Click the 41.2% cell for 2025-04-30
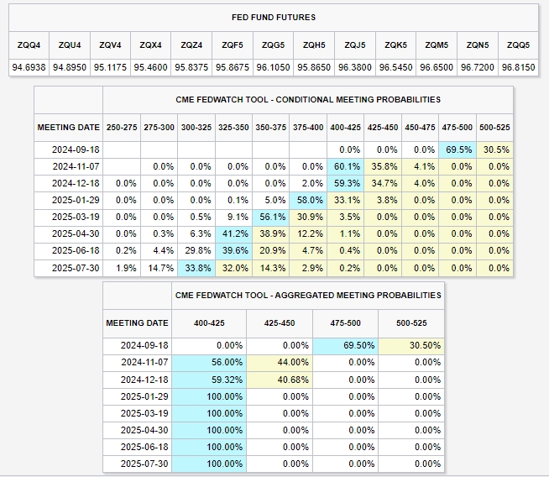549x477 pixels. coord(235,234)
